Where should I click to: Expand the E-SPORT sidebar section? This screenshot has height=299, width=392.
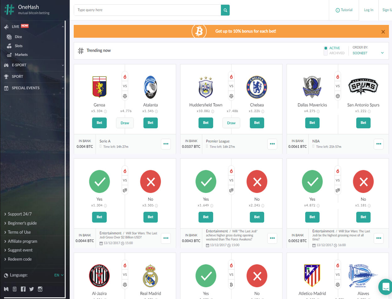33,65
